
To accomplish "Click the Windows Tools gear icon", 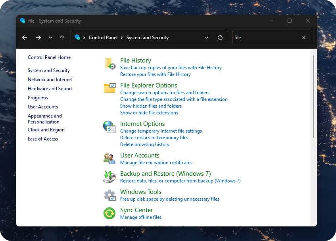I will 109,195.
